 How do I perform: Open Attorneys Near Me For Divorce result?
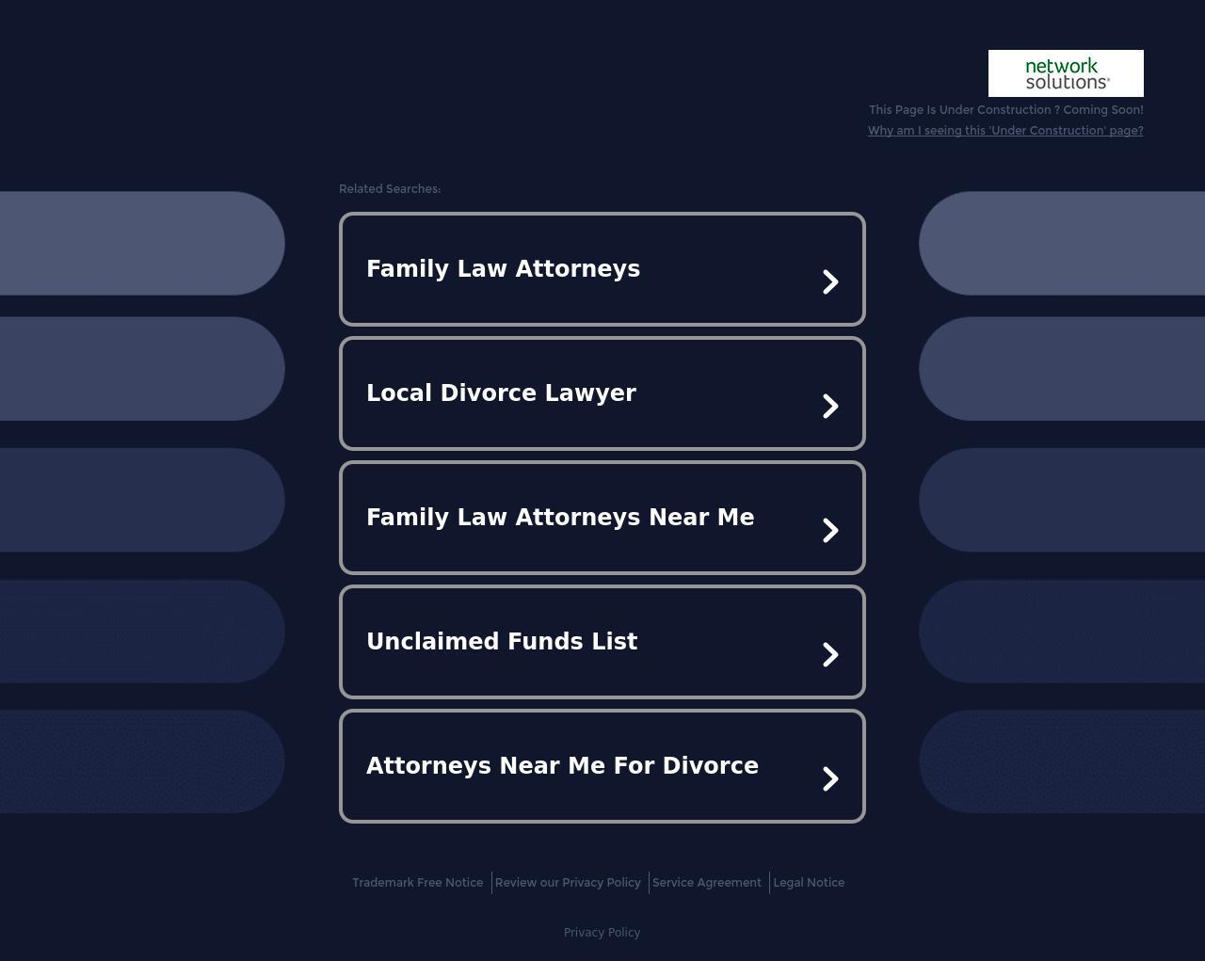click(x=602, y=766)
